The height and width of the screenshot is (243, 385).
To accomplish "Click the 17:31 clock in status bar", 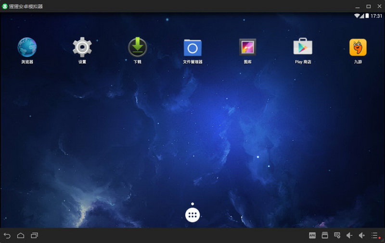I will click(x=376, y=16).
